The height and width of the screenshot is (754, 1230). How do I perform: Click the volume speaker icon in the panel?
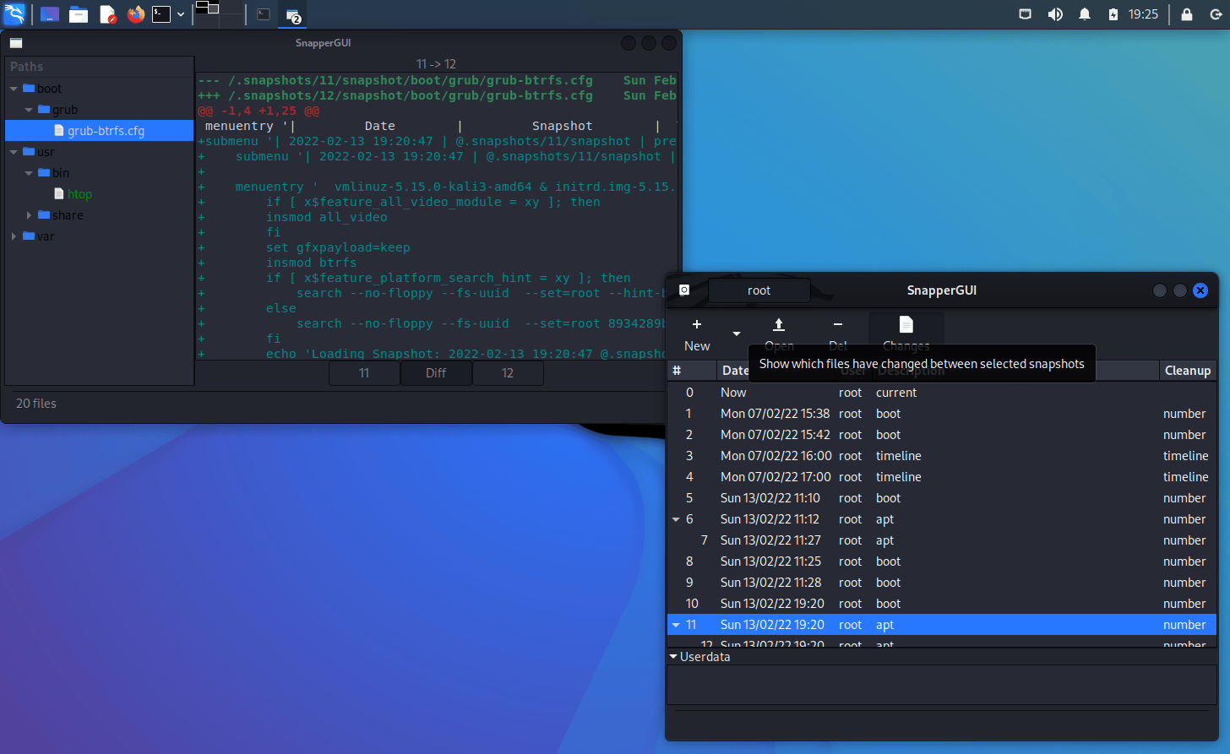(x=1055, y=14)
